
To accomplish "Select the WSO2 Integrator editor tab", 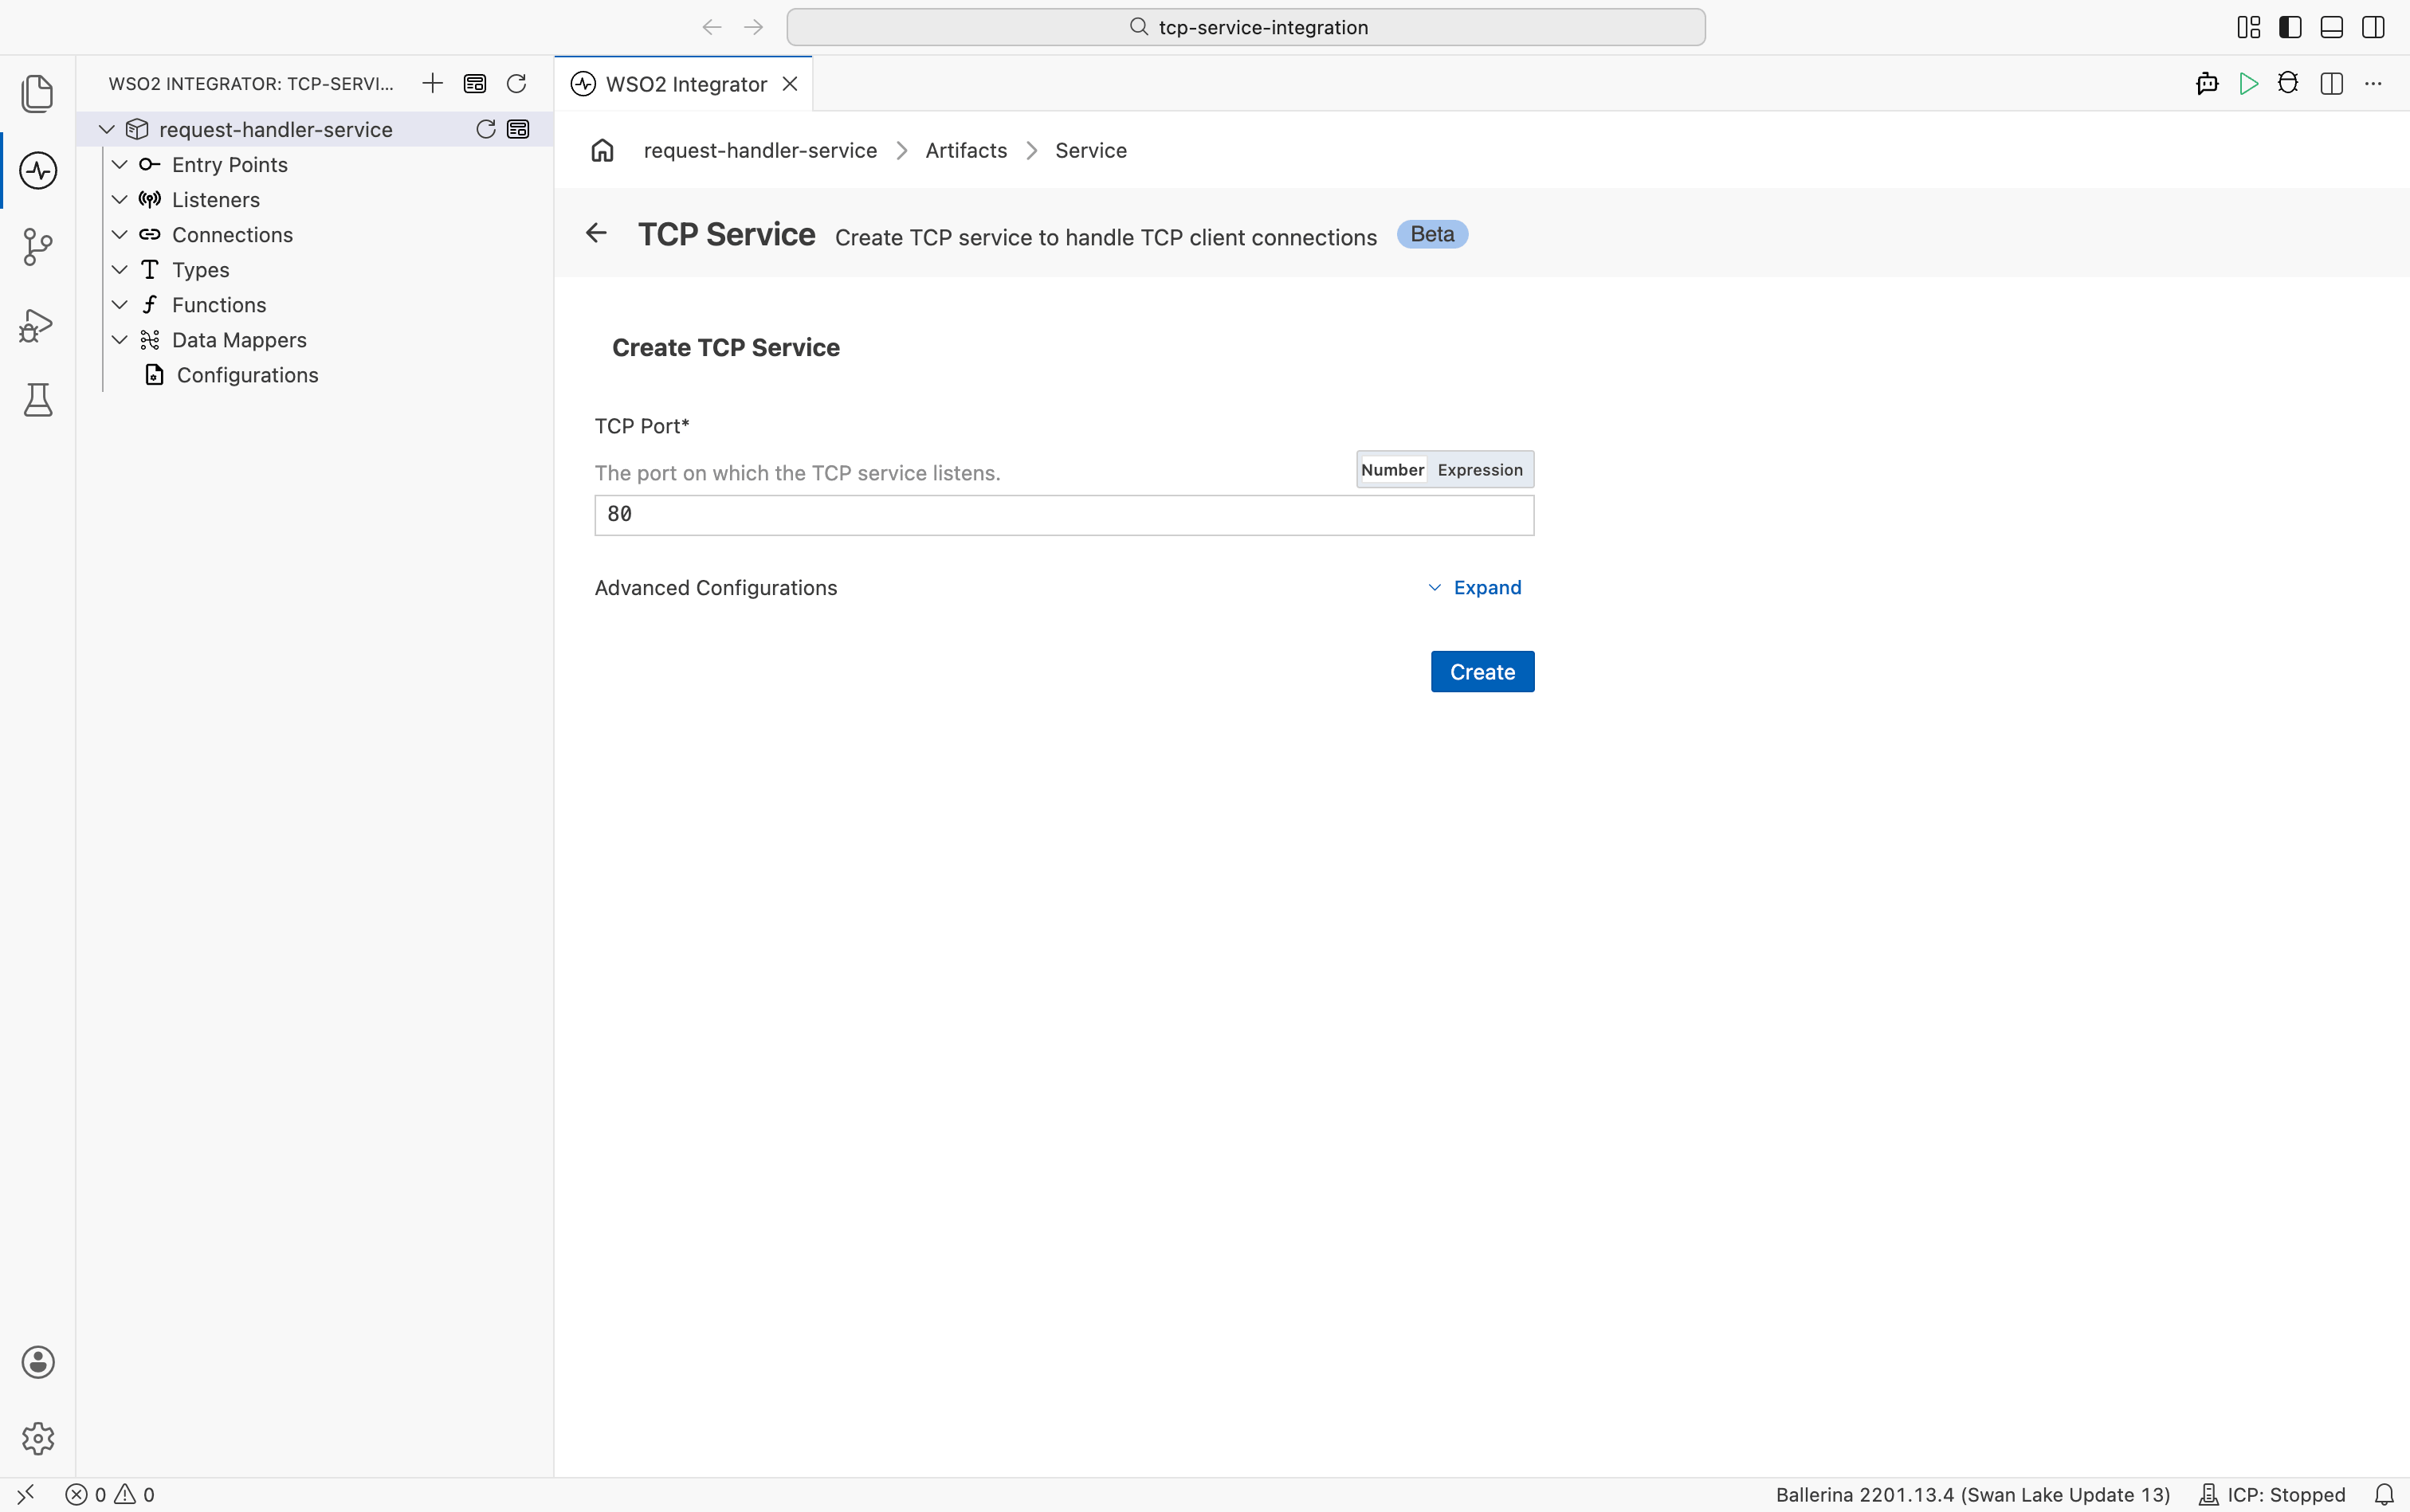I will (x=685, y=84).
